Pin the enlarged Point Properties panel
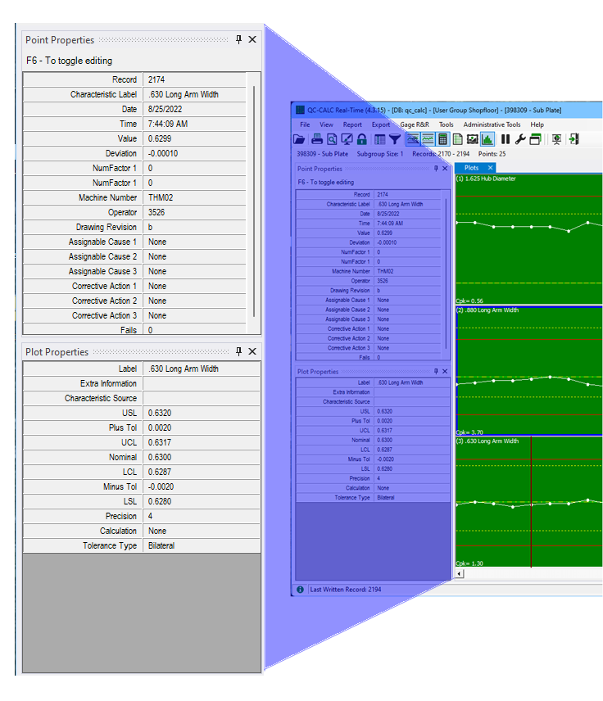This screenshot has width=603, height=701. [x=239, y=39]
